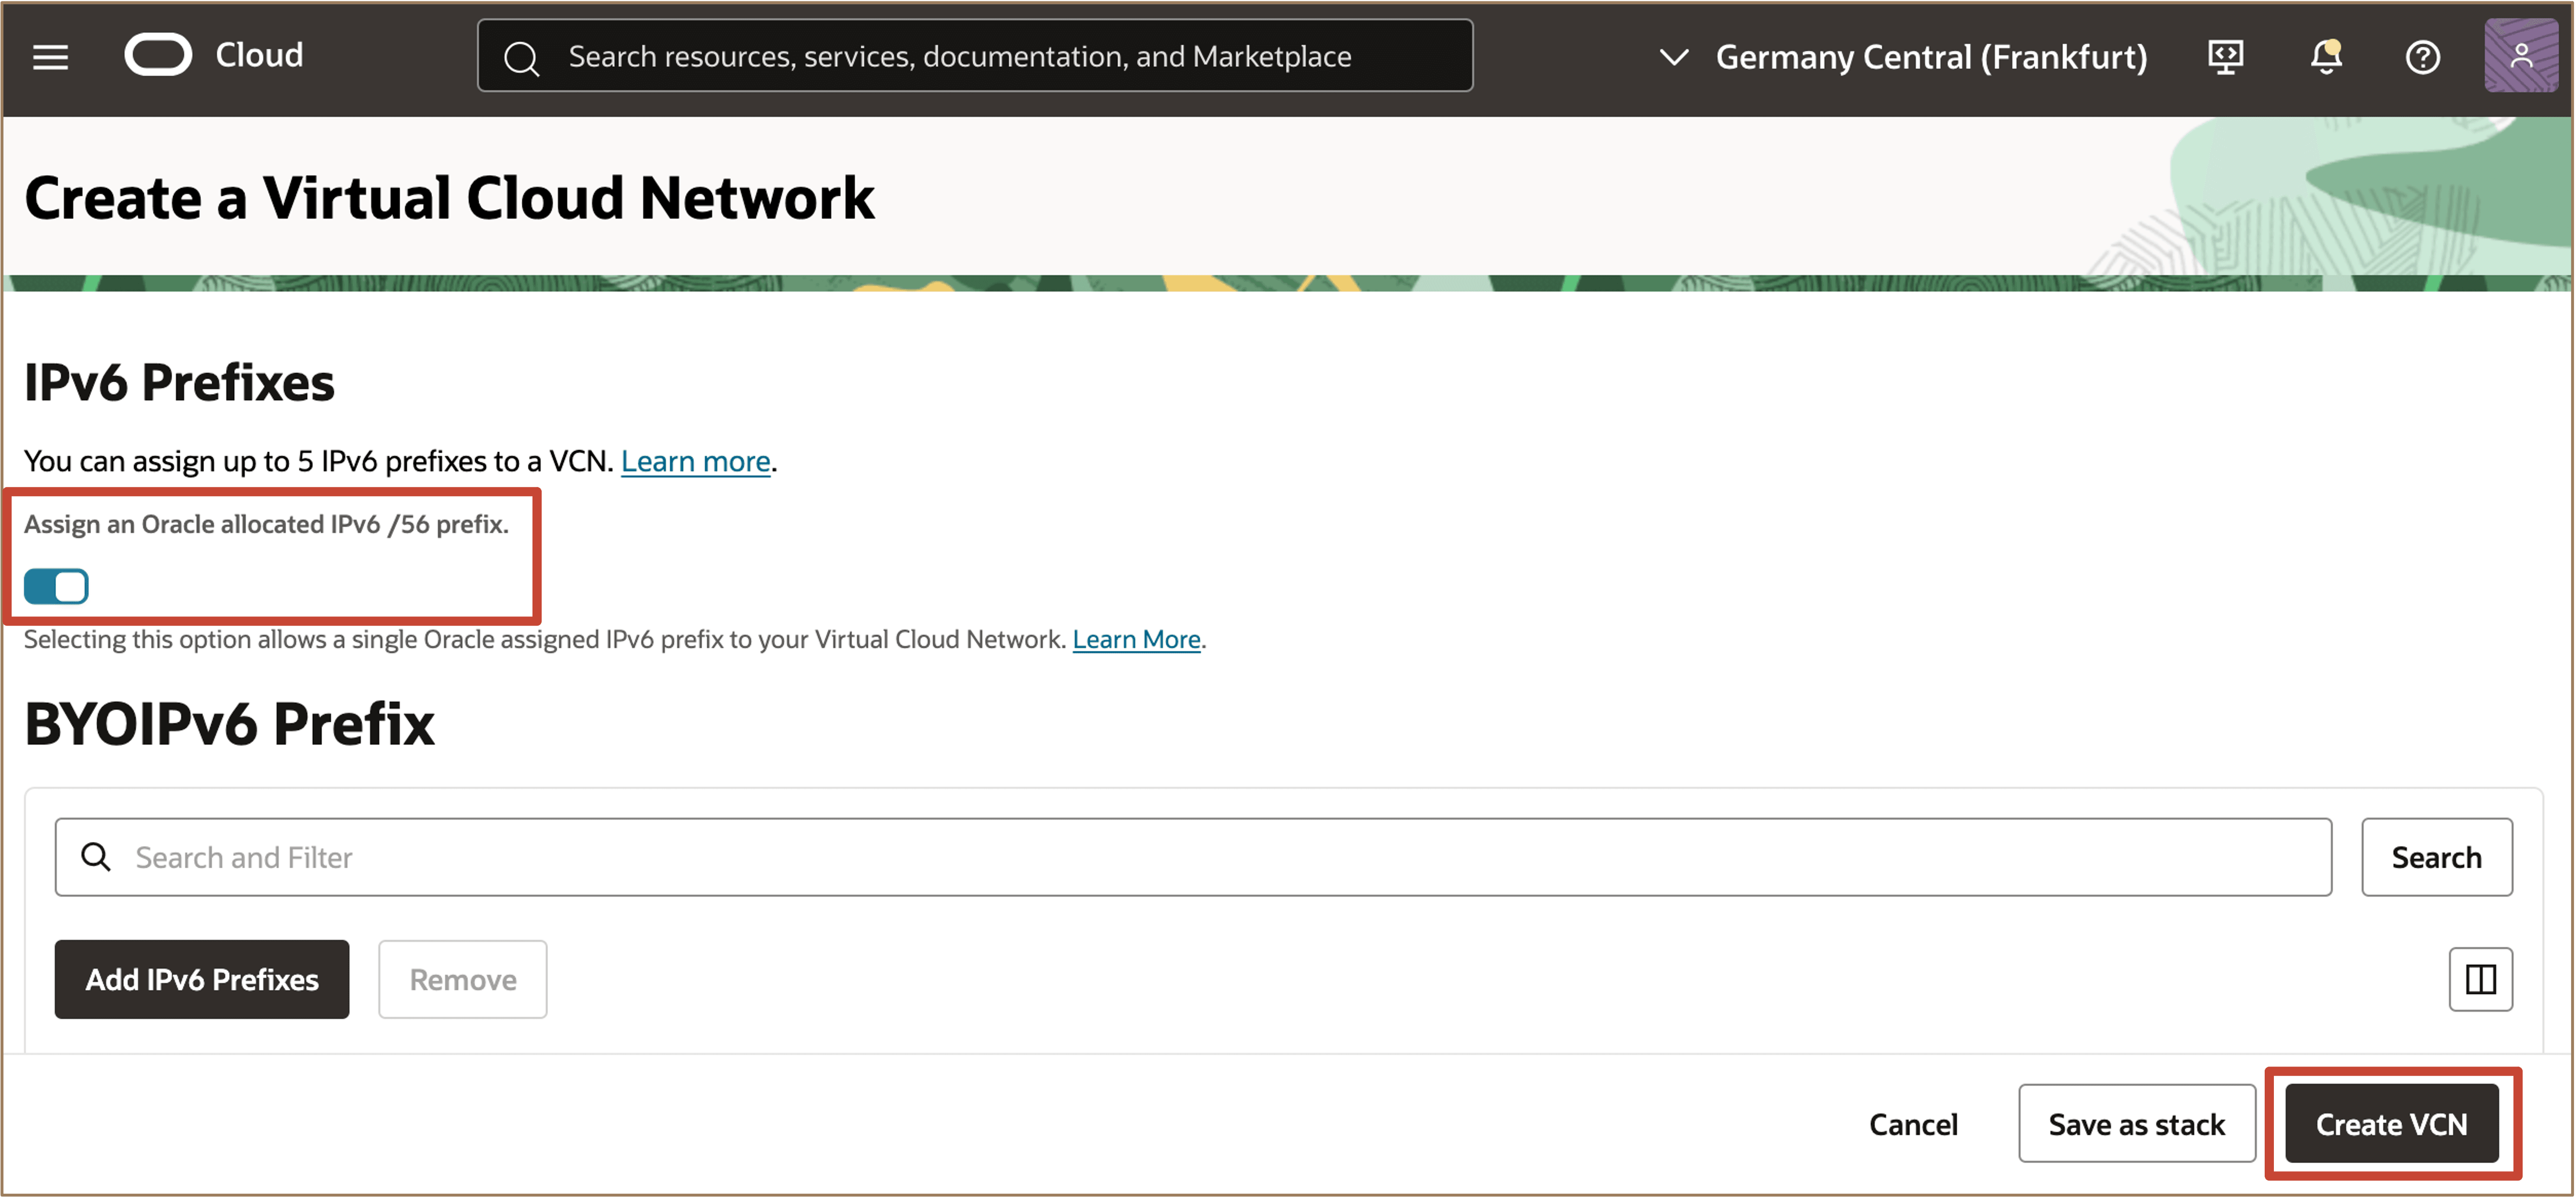The height and width of the screenshot is (1198, 2576).
Task: Click the magnifier icon in Search and Filter
Action: 96,857
